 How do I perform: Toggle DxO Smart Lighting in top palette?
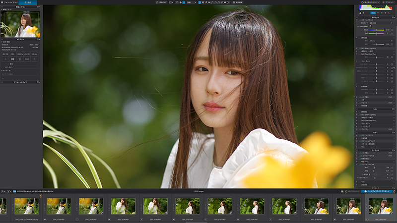tap(360, 48)
